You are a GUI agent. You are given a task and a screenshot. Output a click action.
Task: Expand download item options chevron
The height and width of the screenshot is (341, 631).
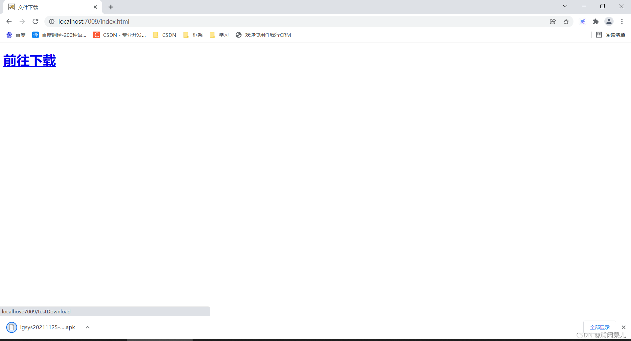[88, 327]
